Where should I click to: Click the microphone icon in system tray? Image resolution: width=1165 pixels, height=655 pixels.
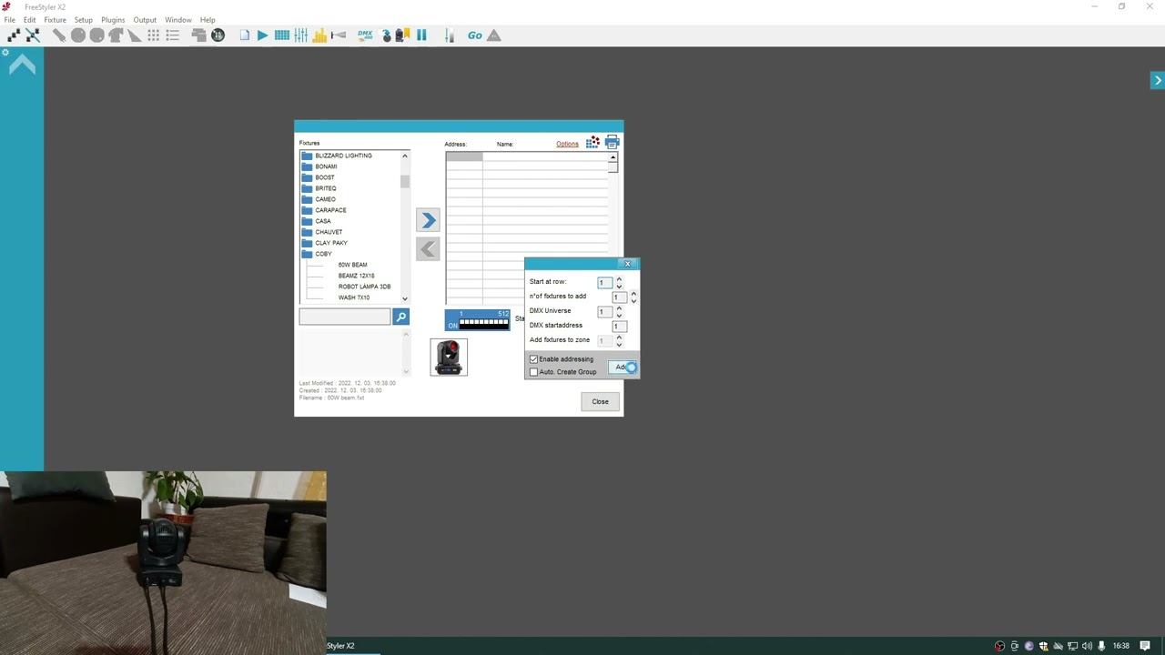[1101, 646]
